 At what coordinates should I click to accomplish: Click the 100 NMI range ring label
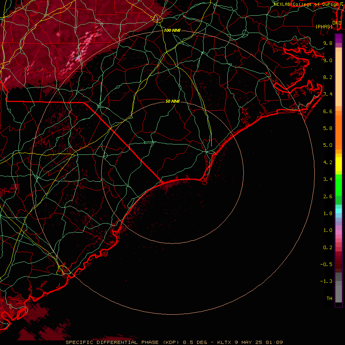pyautogui.click(x=172, y=30)
